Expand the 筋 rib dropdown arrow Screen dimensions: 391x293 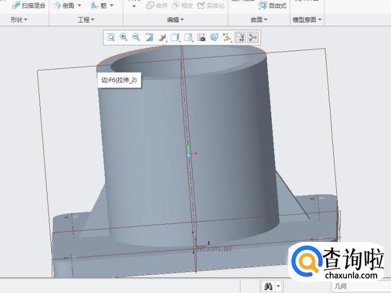click(111, 6)
